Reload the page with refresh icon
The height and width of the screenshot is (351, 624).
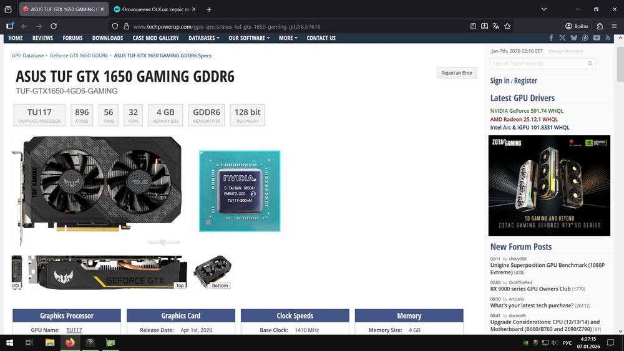[x=53, y=26]
